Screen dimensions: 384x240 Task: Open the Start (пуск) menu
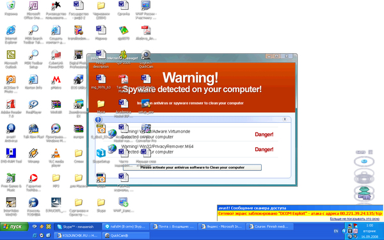click(14, 227)
